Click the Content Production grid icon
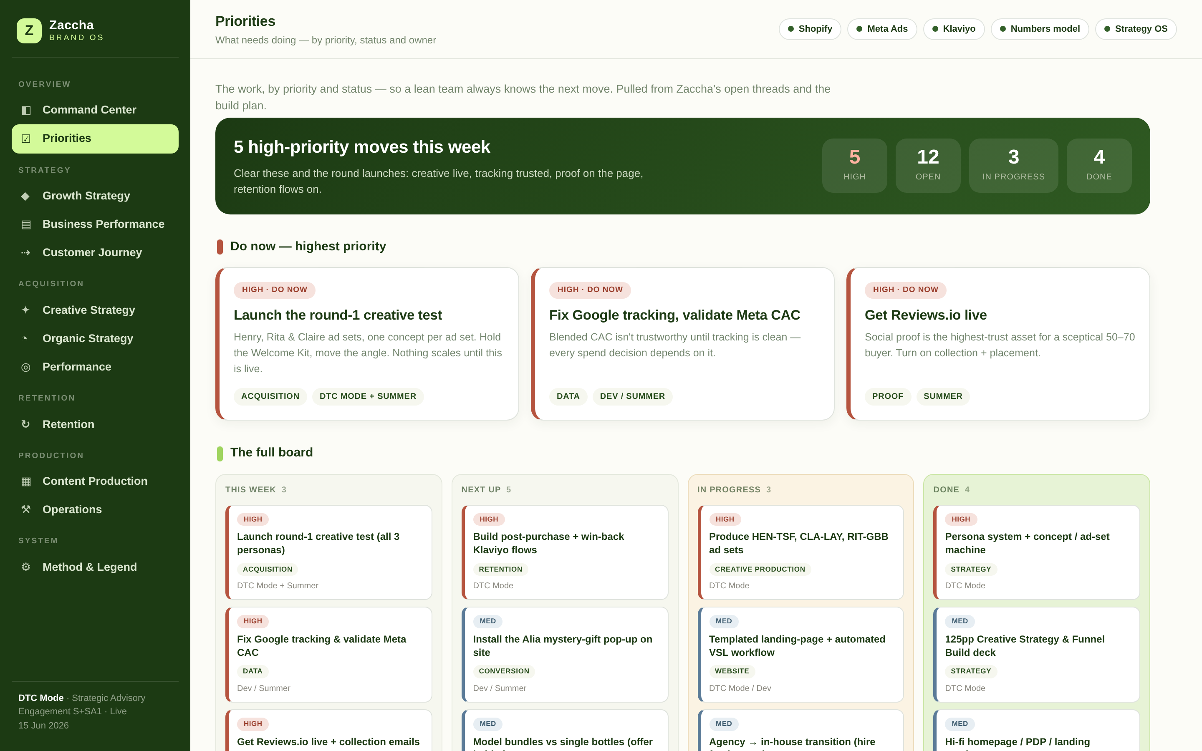 pos(26,481)
